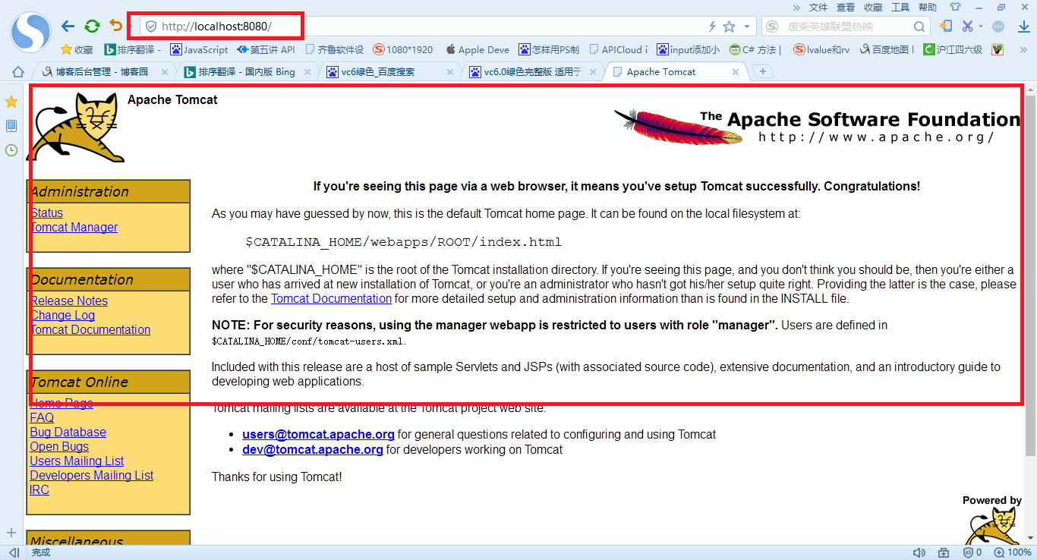Click the send-to-phone icon
The image size is (1037, 560).
click(945, 26)
